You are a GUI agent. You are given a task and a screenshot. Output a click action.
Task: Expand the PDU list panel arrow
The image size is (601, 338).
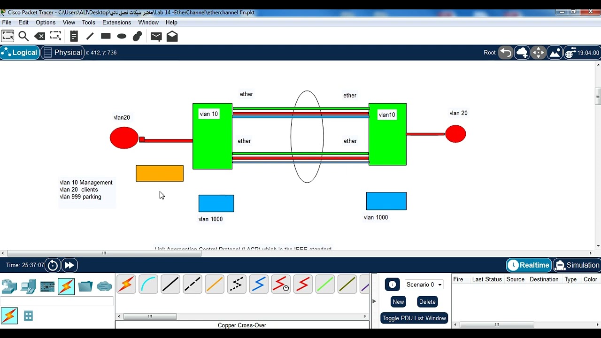coord(374,301)
